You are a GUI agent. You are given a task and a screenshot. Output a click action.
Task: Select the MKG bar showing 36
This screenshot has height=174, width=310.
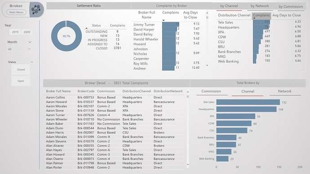tap(224, 152)
